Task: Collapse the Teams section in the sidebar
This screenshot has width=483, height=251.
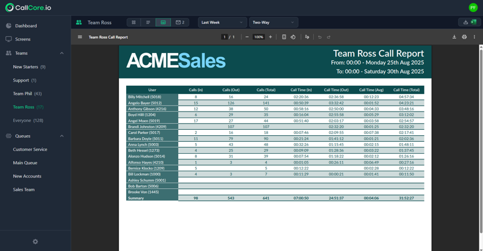Action: click(62, 53)
